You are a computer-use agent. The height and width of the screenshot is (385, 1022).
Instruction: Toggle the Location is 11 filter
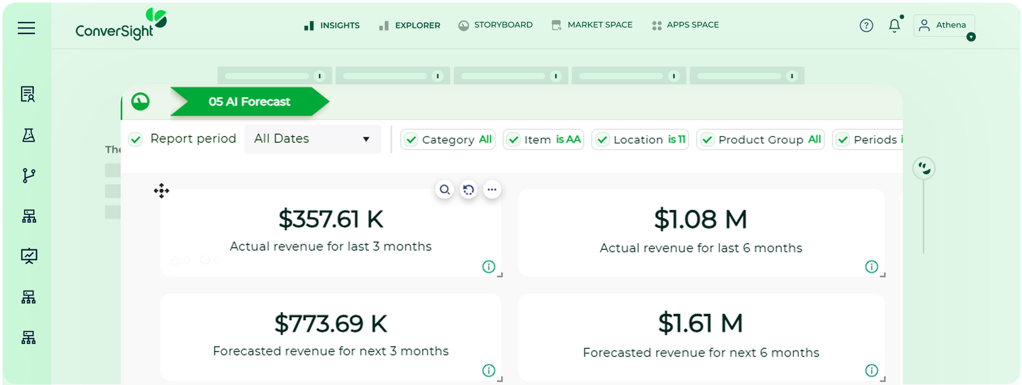pyautogui.click(x=640, y=139)
